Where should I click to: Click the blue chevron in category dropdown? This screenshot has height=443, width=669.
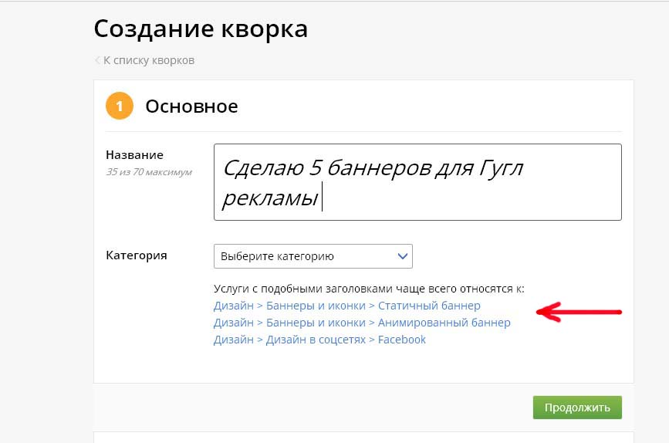401,256
